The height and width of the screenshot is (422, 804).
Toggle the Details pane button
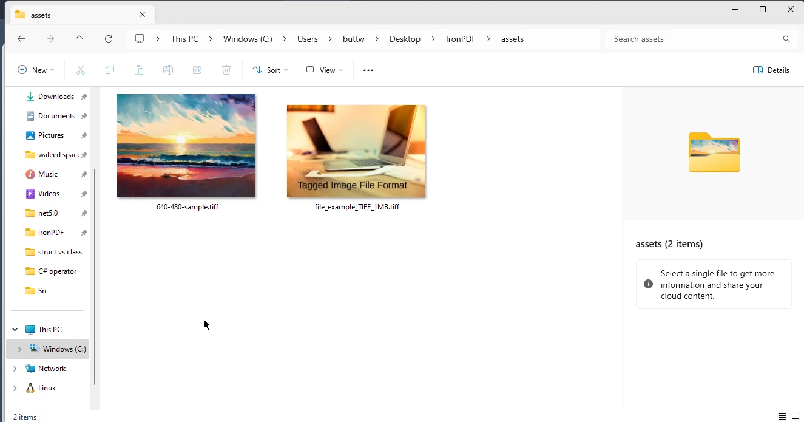(x=771, y=70)
